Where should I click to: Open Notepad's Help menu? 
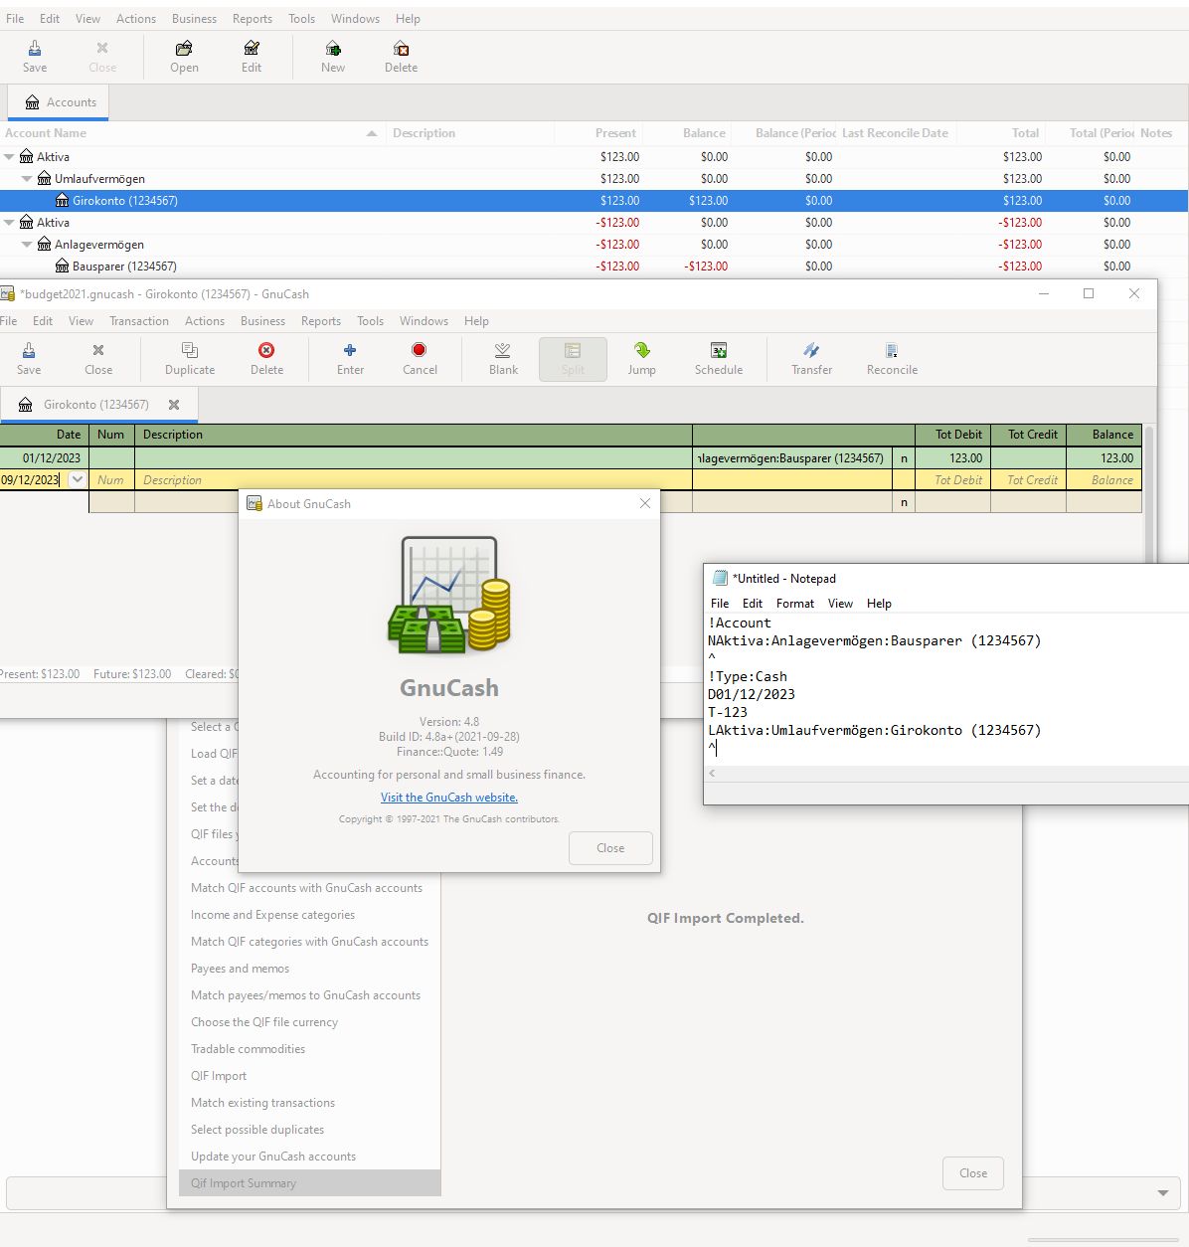879,604
